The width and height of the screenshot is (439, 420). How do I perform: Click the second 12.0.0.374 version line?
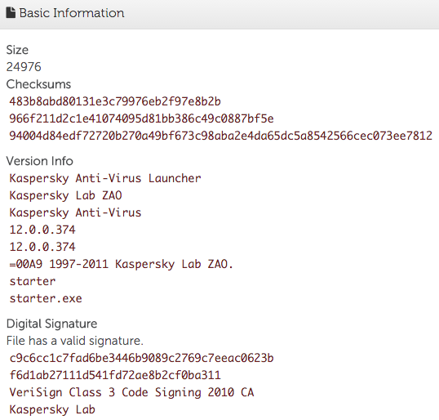[42, 247]
